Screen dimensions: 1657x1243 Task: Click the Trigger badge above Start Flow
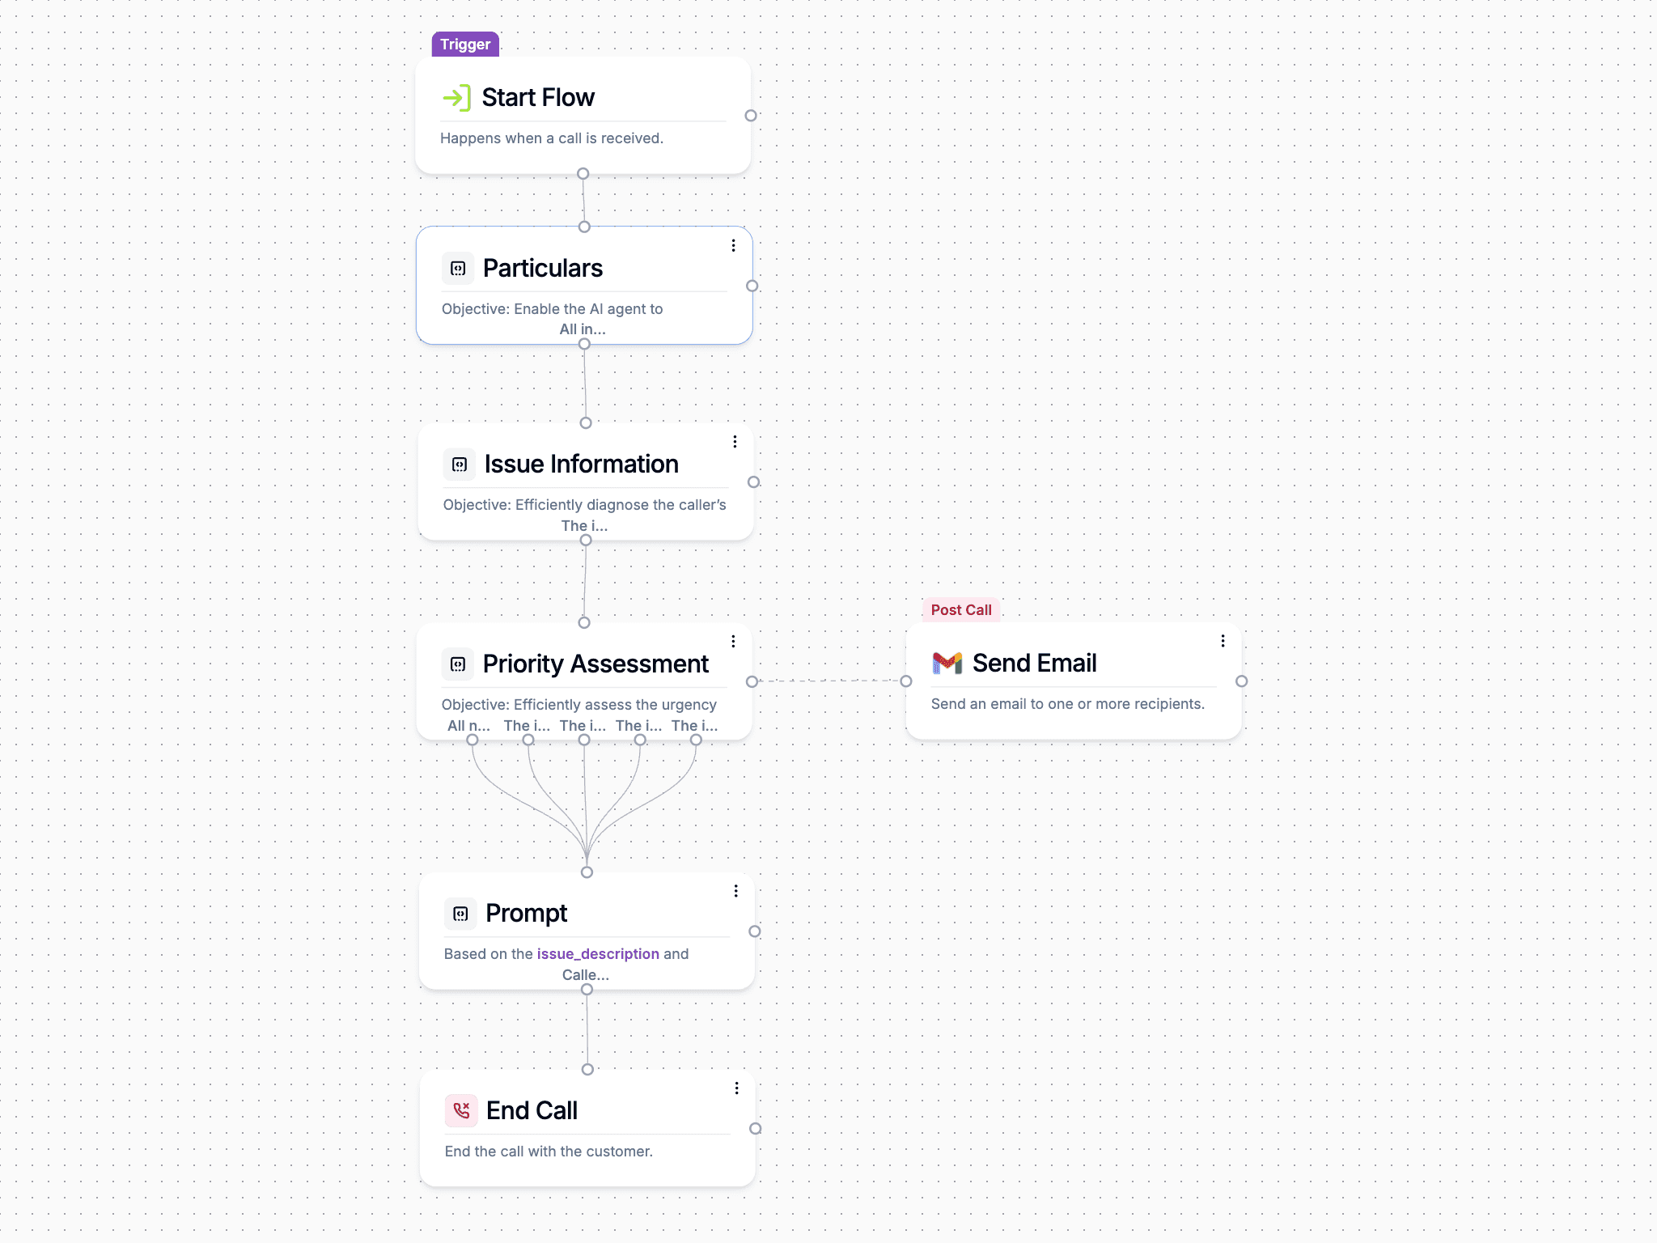pos(464,45)
